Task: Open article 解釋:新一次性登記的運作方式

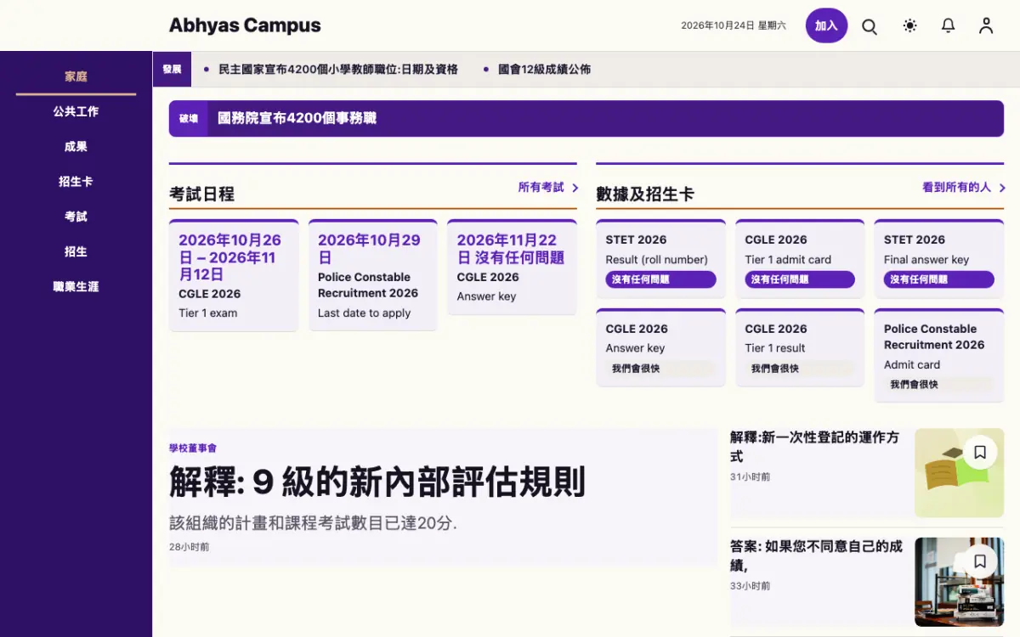Action: 815,447
